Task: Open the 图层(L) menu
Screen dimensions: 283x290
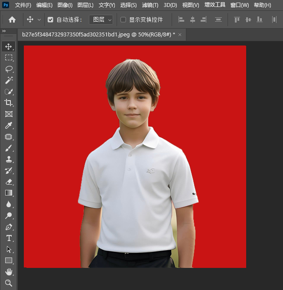Action: coord(85,5)
